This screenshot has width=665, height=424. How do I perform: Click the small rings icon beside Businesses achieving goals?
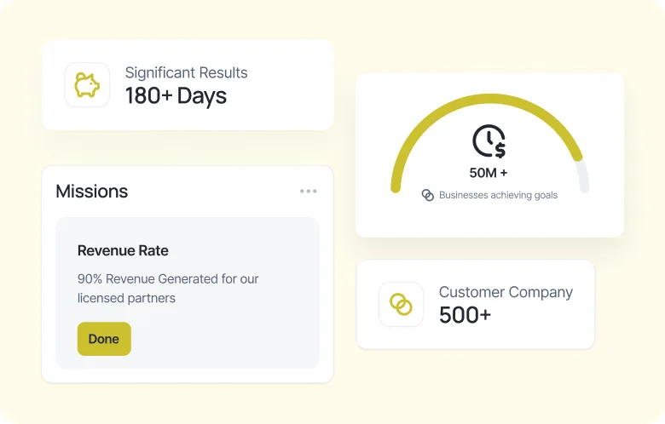[x=427, y=195]
